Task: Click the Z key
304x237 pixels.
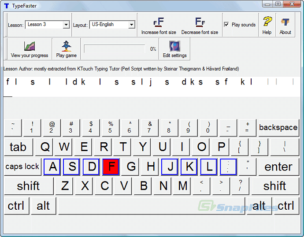Action: coord(64,186)
